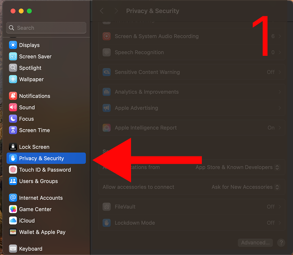Image resolution: width=293 pixels, height=255 pixels.
Task: Open the Wallpaper flower icon
Action: click(13, 79)
